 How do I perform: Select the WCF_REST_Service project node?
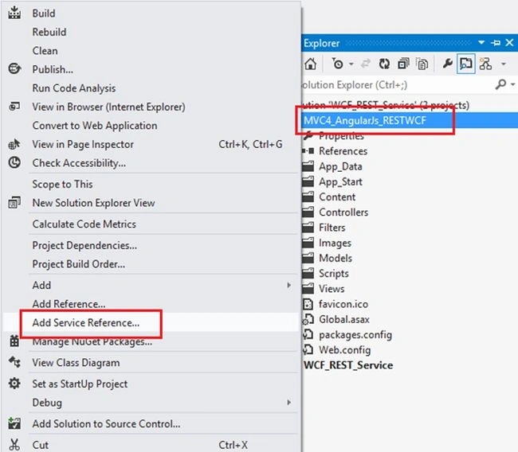coord(348,365)
